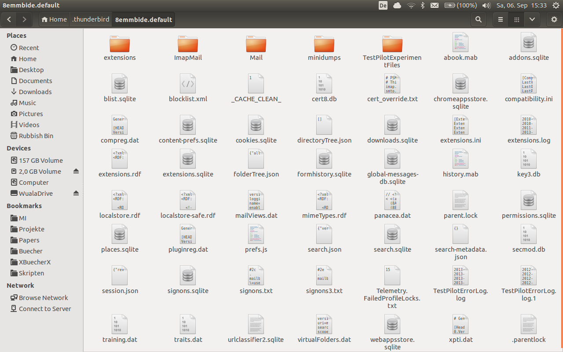This screenshot has height=352, width=563.
Task: Open the system power cog menu
Action: (555, 5)
